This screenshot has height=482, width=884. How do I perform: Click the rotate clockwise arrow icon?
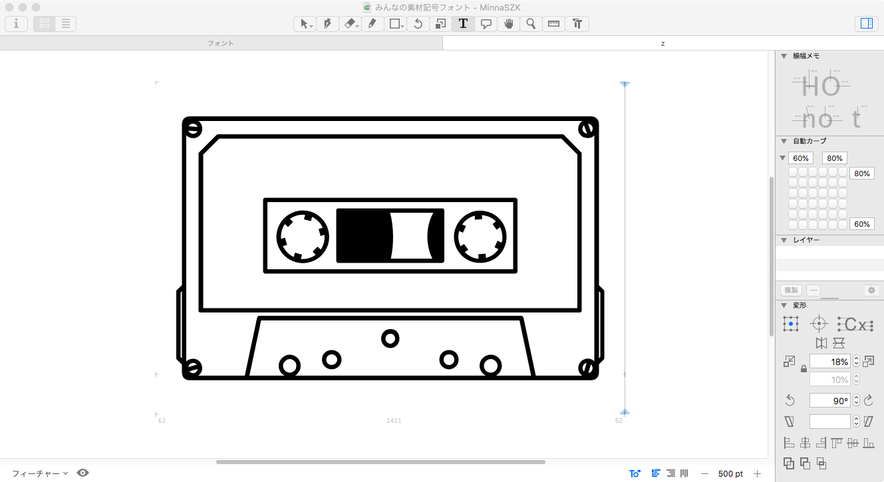pyautogui.click(x=868, y=400)
